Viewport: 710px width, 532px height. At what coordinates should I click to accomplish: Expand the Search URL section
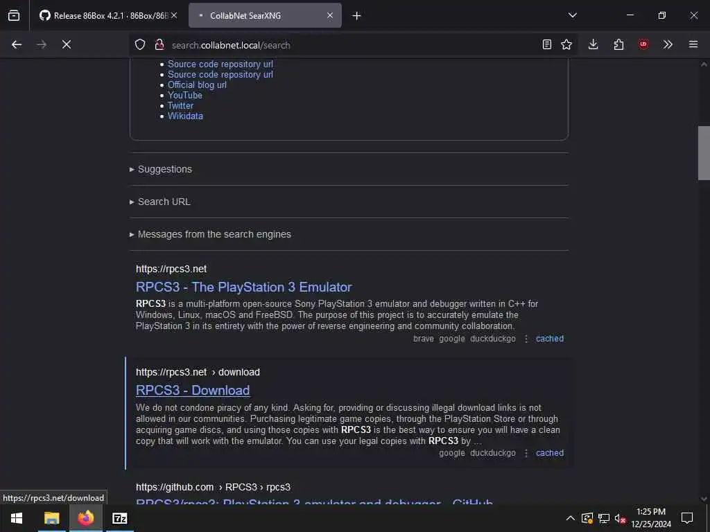tap(160, 202)
